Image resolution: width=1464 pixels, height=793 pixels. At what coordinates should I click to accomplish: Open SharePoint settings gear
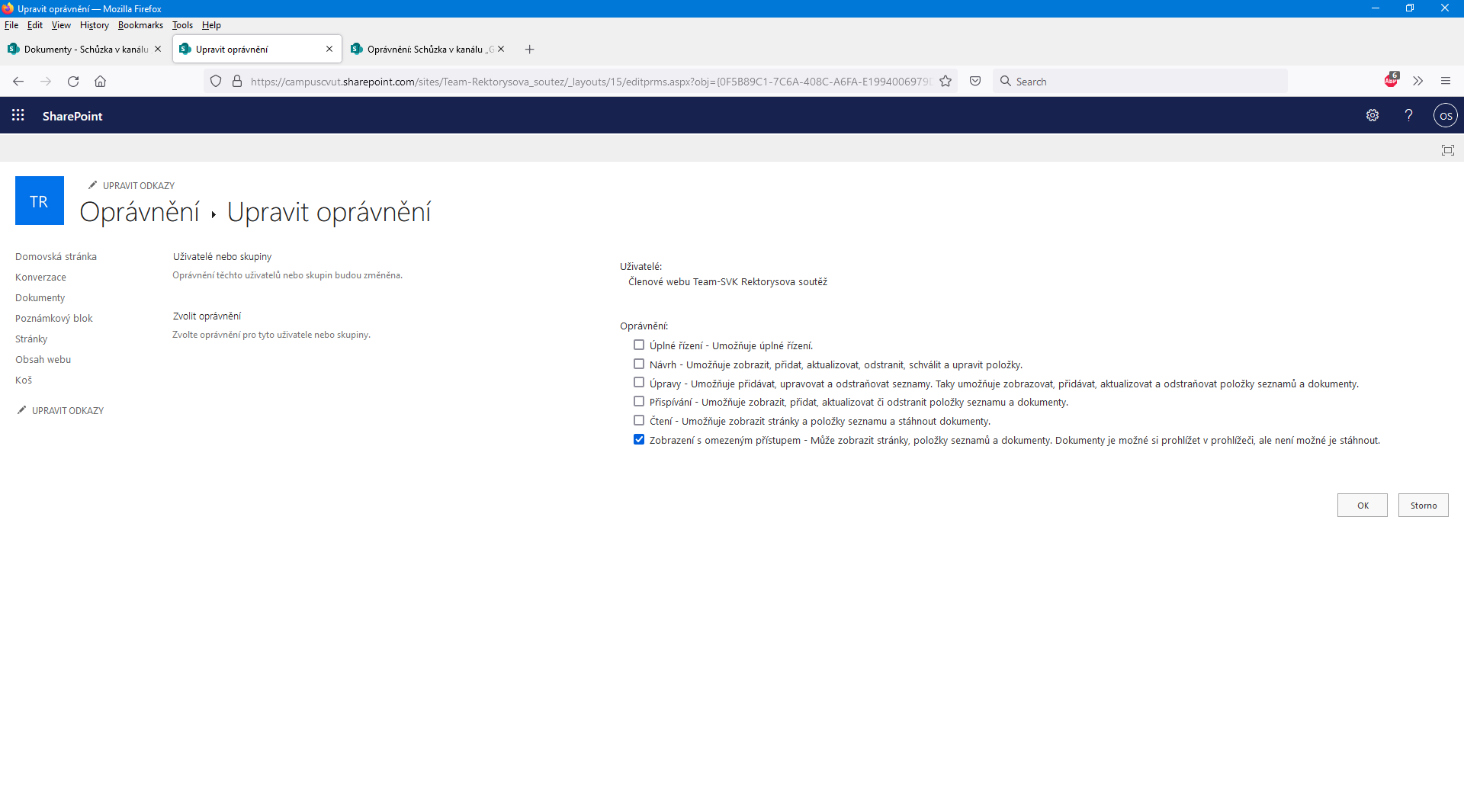[1372, 115]
